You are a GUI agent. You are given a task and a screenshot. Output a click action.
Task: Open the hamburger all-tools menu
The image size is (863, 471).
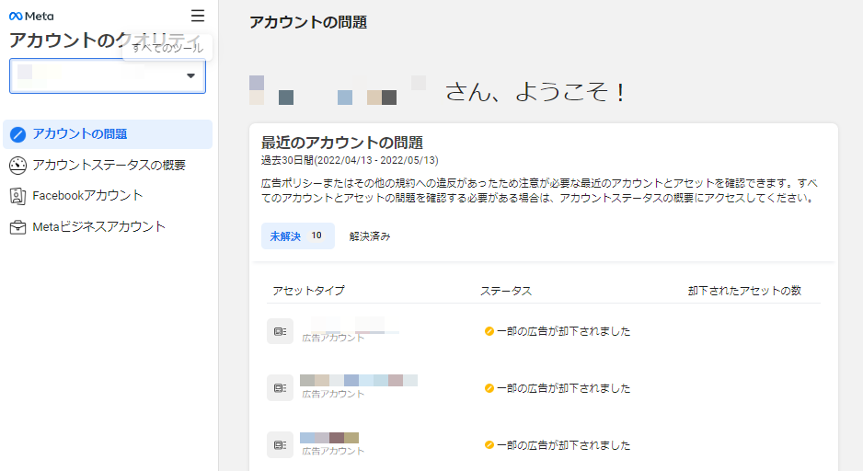click(198, 16)
